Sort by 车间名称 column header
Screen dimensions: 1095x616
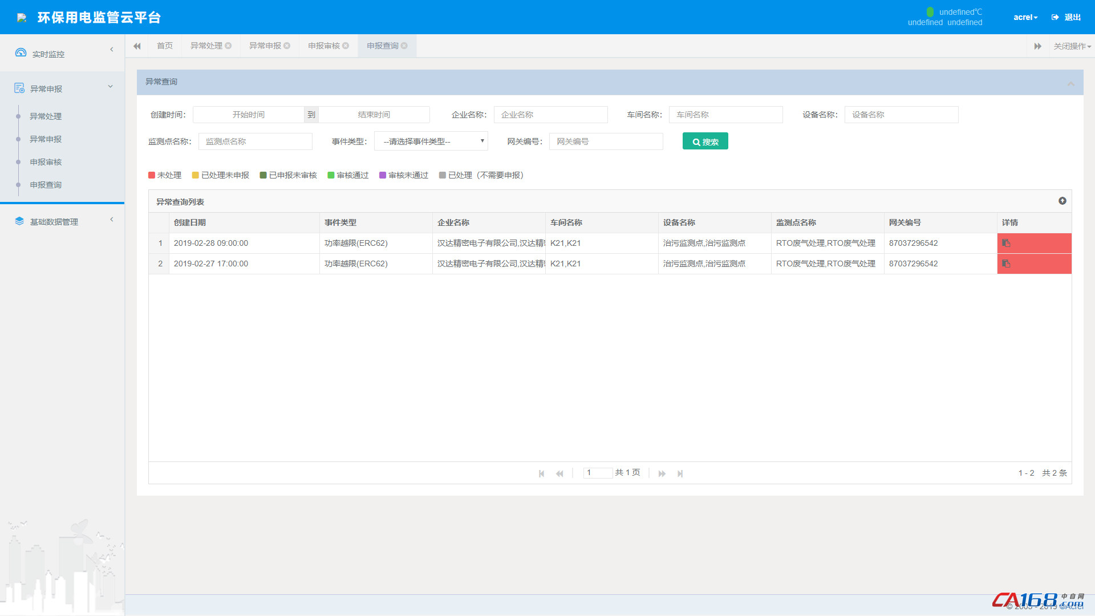click(602, 223)
